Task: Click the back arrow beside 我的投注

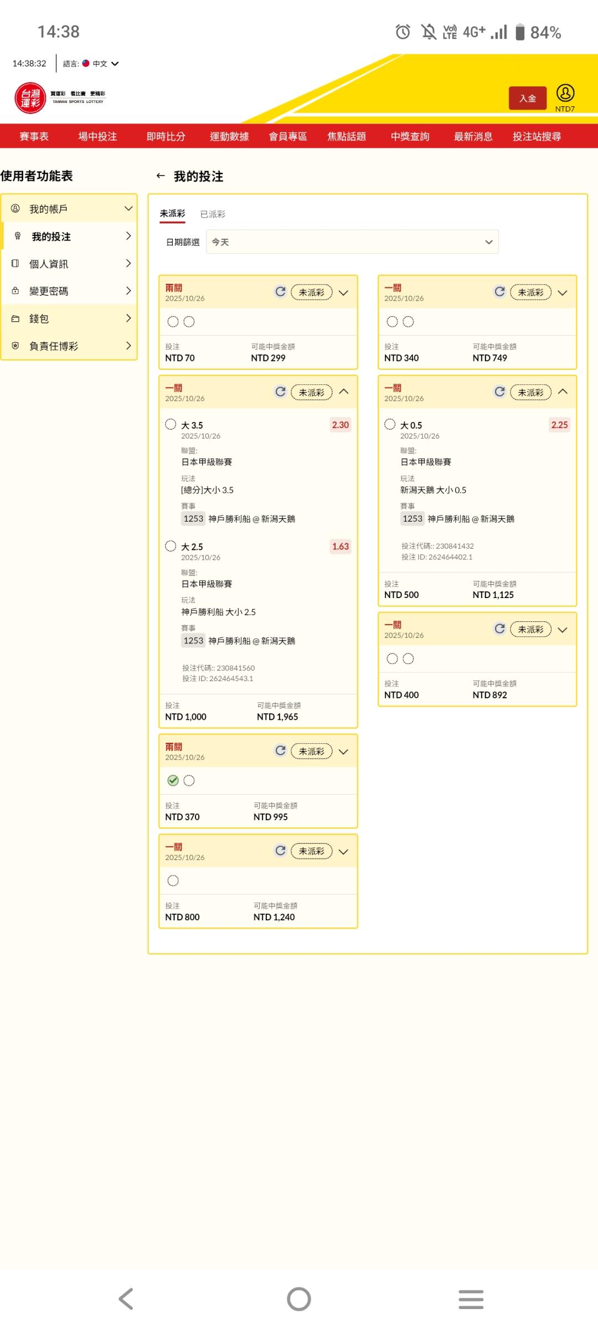Action: click(161, 176)
